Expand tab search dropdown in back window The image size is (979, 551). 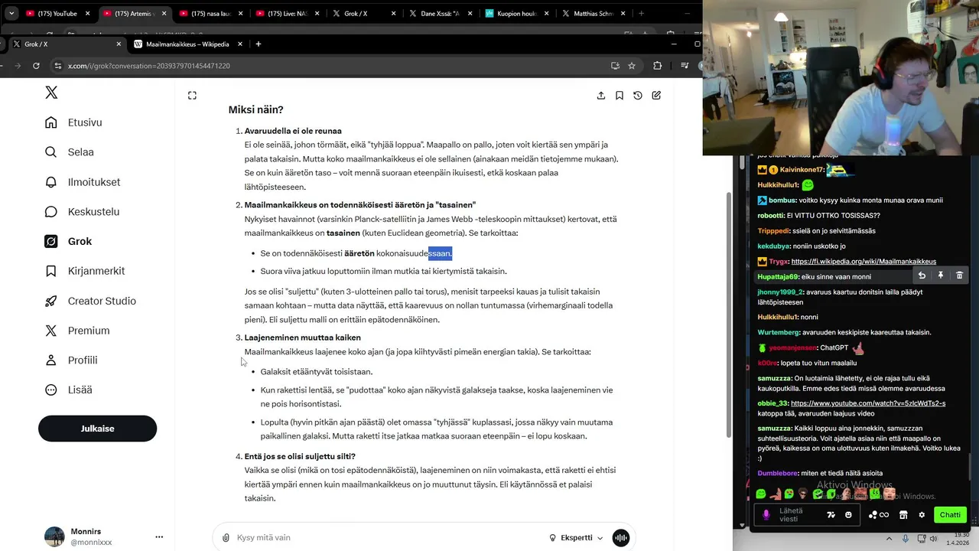pyautogui.click(x=11, y=13)
